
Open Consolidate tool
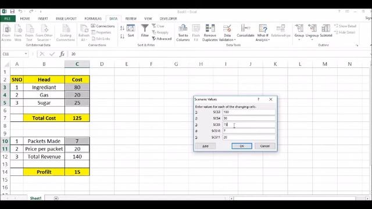(x=245, y=31)
